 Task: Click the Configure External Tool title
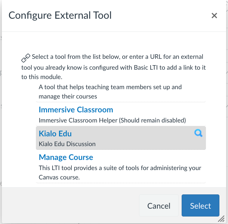point(60,15)
